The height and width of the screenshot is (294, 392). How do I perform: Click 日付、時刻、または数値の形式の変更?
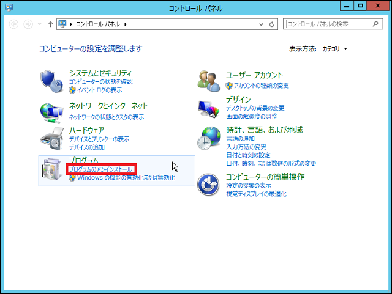271,163
